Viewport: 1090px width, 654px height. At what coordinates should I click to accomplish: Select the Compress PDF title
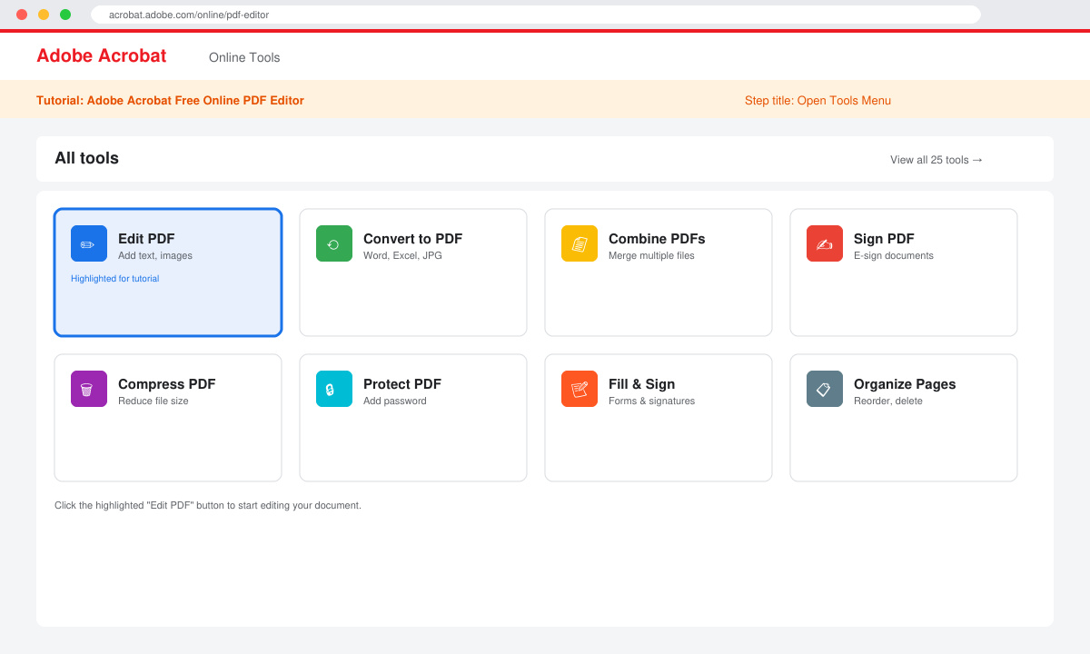click(x=167, y=384)
